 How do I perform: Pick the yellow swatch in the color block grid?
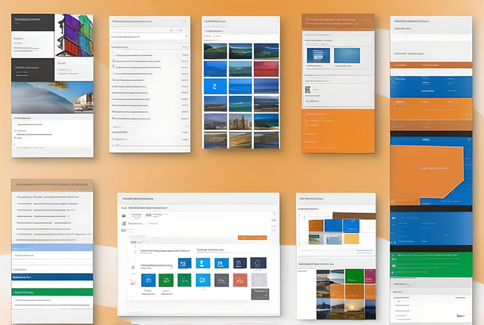click(x=351, y=238)
